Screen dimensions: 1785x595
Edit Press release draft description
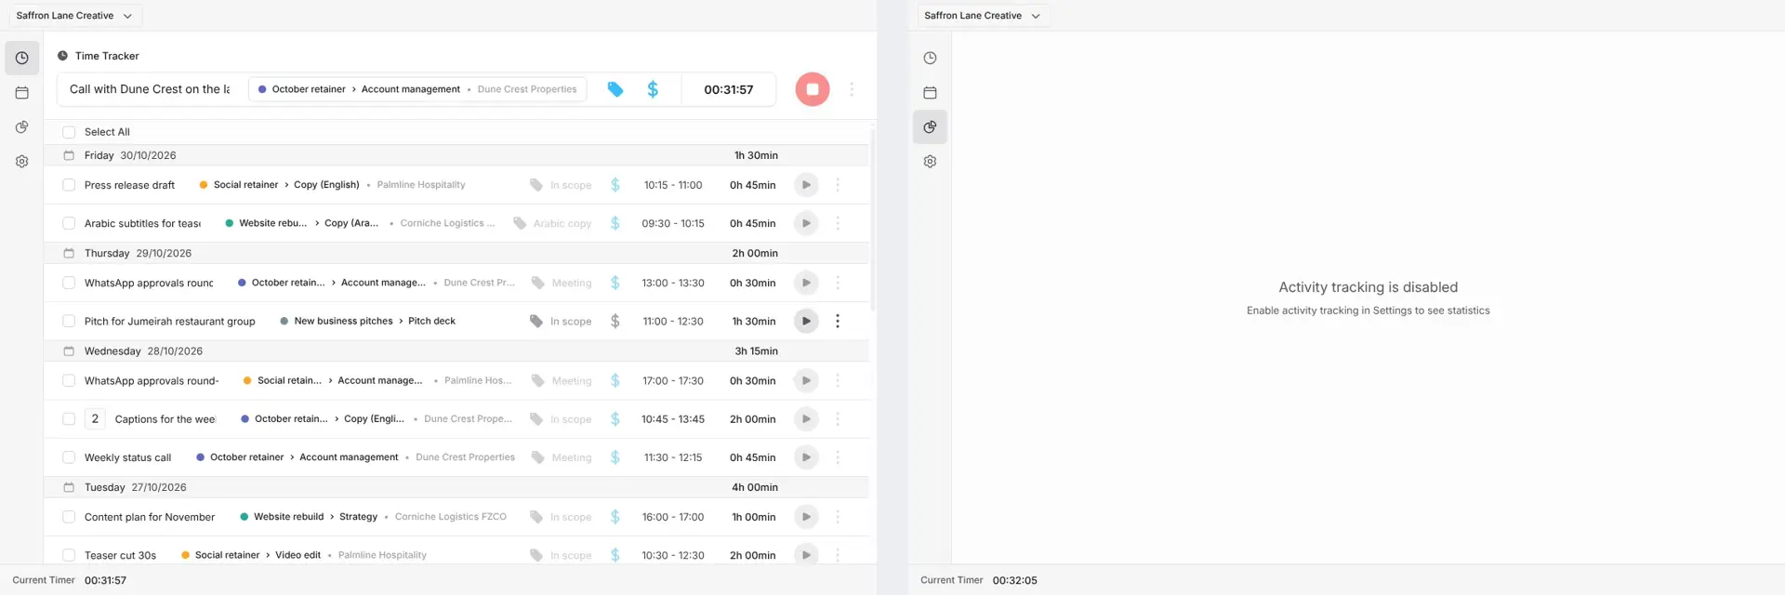129,185
